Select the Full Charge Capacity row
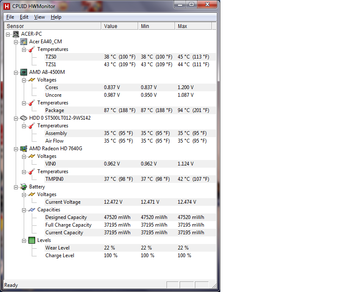 click(x=130, y=225)
